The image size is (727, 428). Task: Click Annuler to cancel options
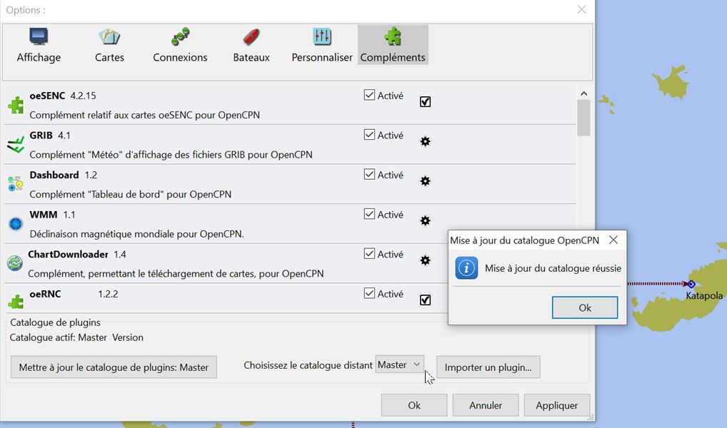coord(486,405)
